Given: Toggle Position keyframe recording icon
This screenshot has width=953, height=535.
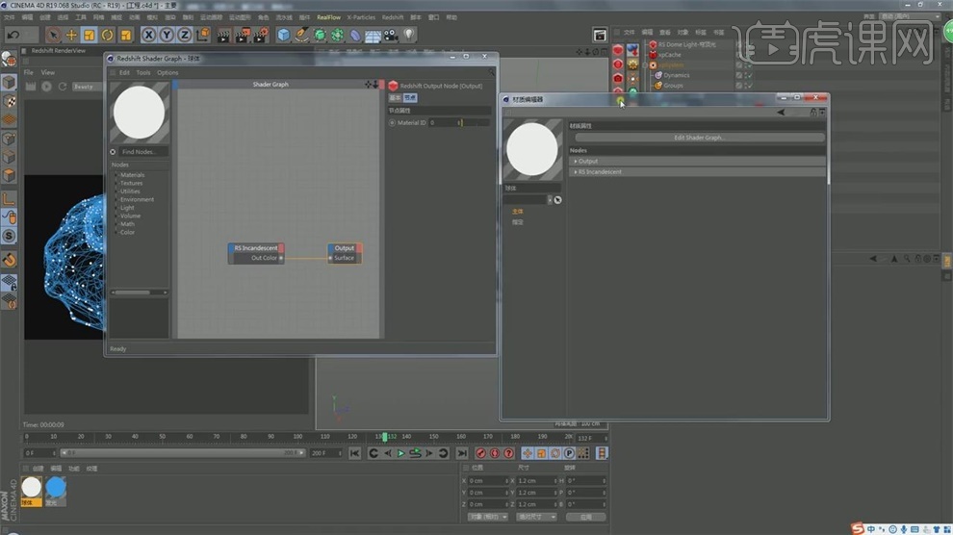Looking at the screenshot, I should tap(527, 453).
